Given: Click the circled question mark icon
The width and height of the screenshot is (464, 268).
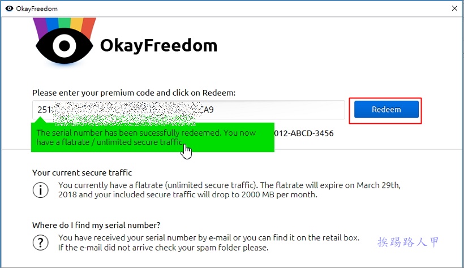Looking at the screenshot, I should click(x=41, y=243).
